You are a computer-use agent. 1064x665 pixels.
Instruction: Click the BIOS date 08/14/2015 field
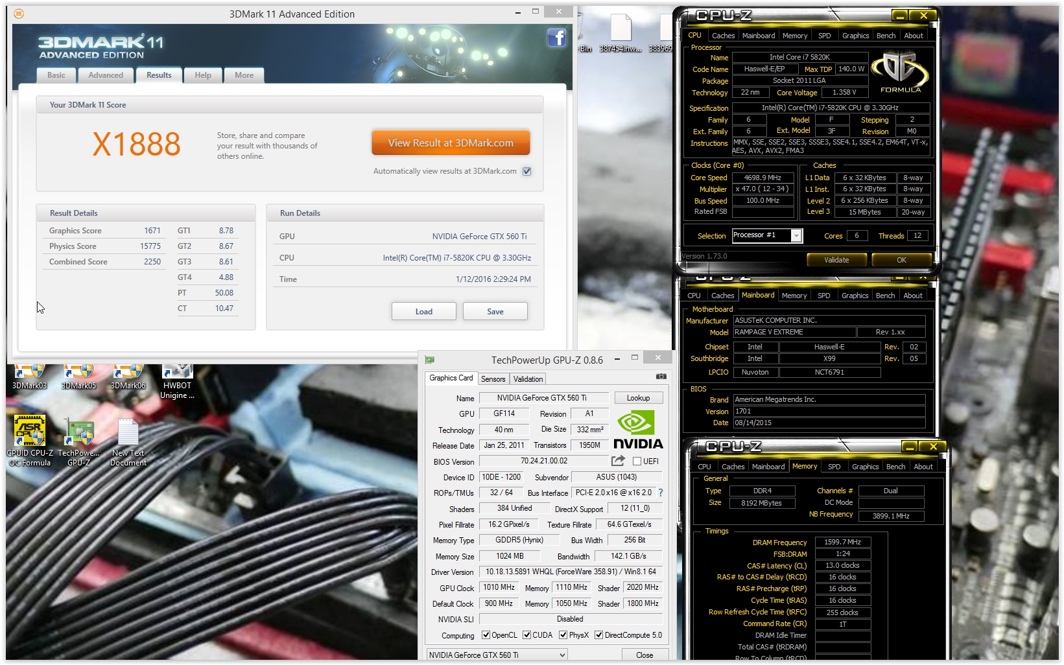[x=829, y=423]
